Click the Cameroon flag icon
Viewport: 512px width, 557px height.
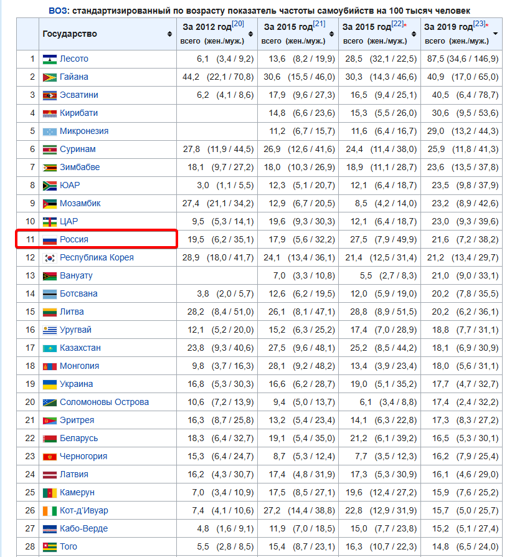pos(49,493)
